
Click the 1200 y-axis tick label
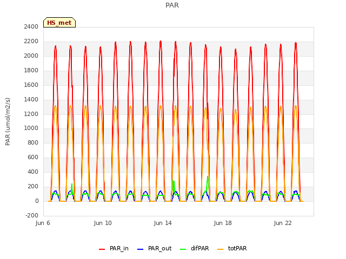pos(31,114)
